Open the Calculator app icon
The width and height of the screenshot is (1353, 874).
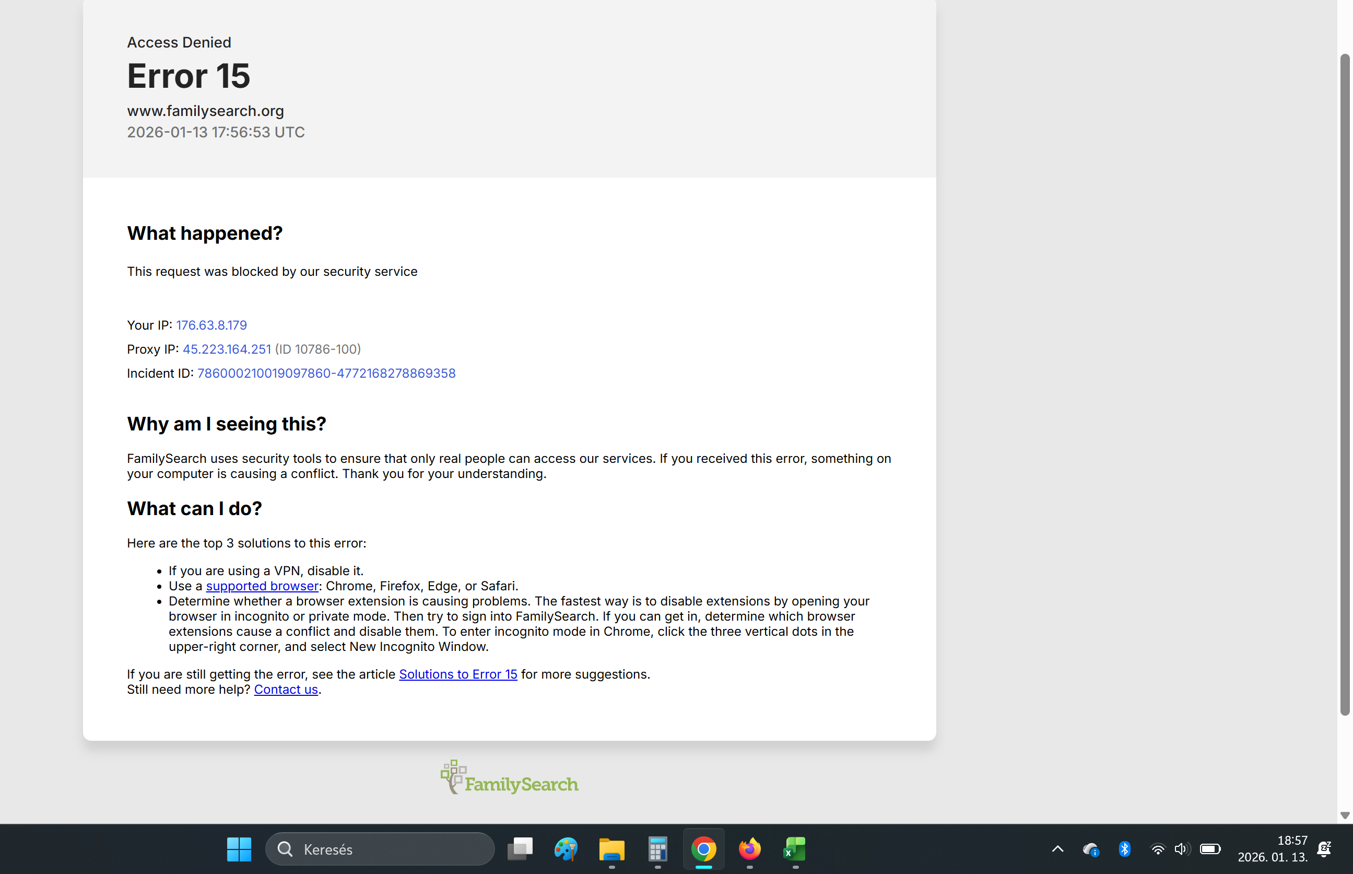point(657,849)
